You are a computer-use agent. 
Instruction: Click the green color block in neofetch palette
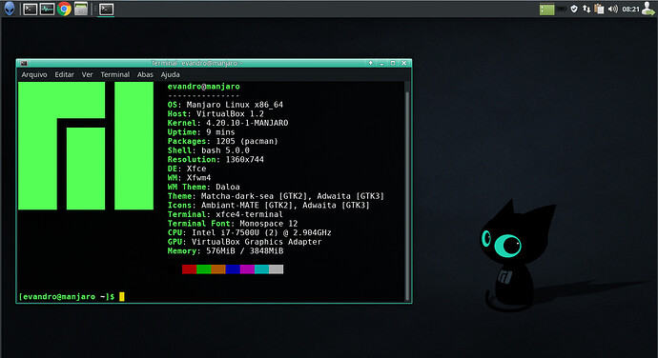click(204, 269)
